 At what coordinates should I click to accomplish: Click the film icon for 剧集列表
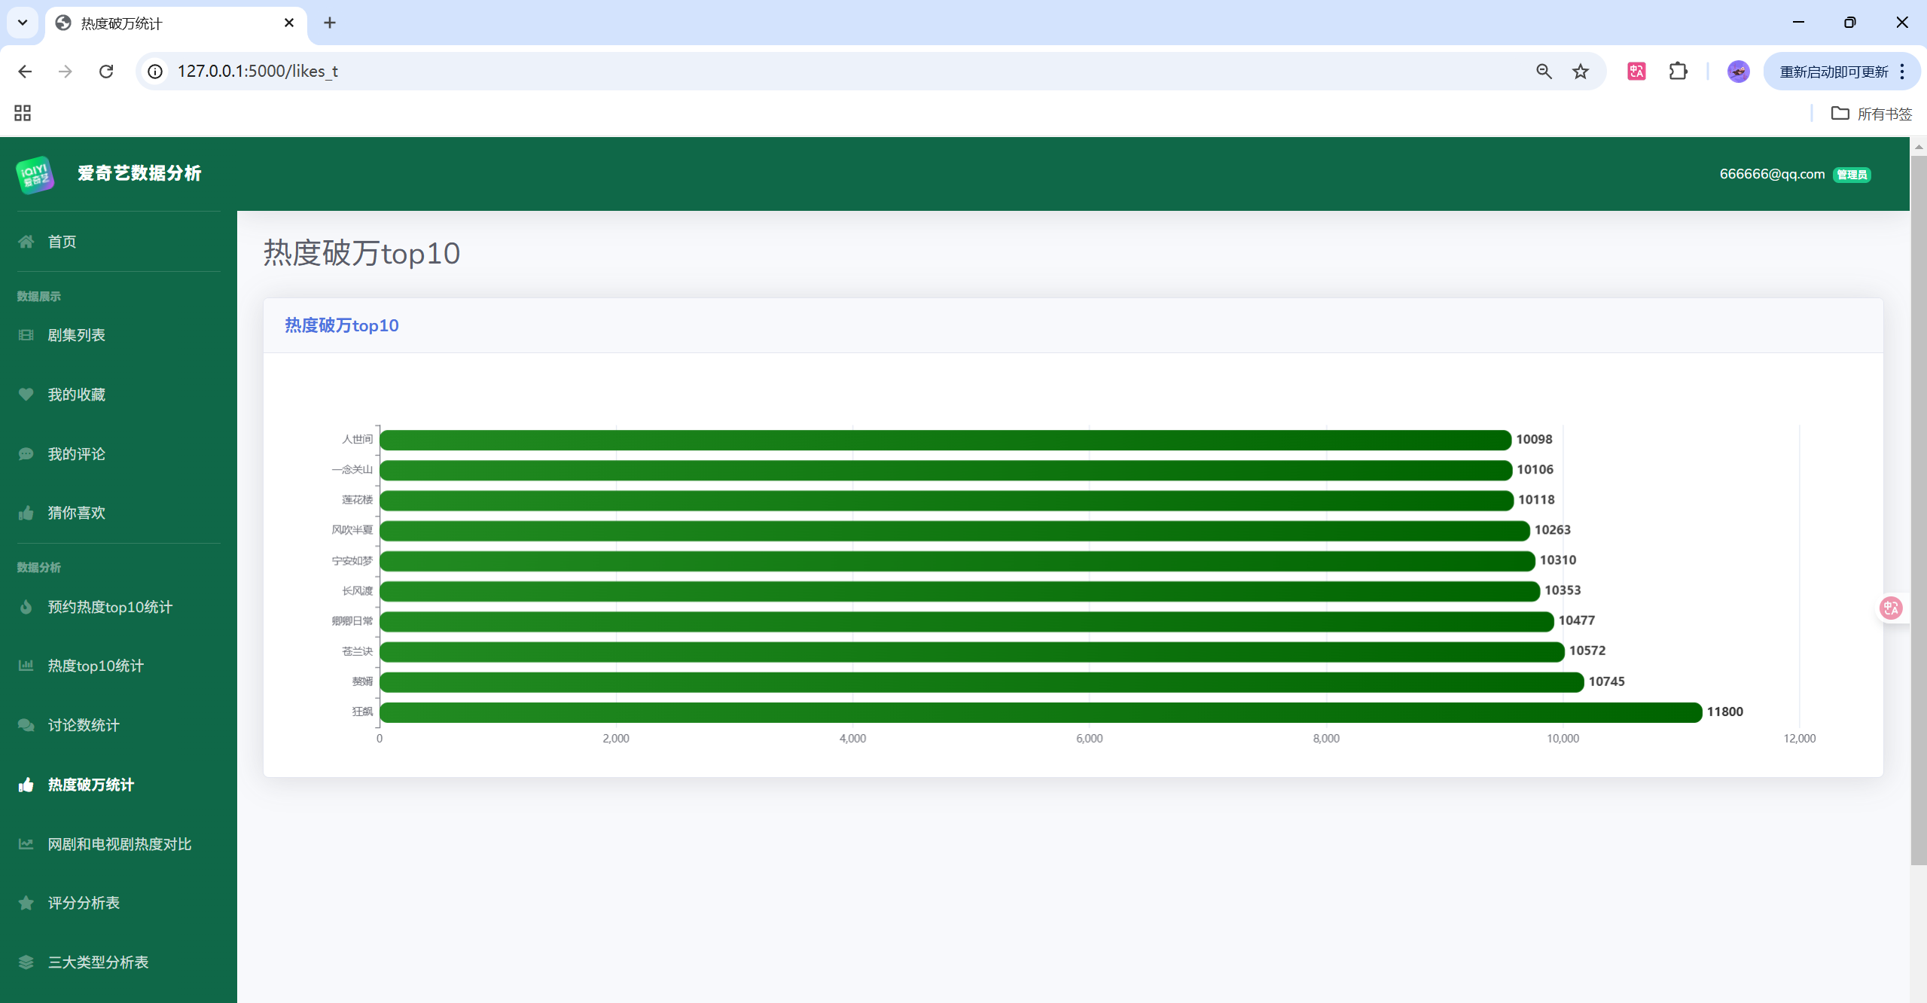click(x=26, y=335)
